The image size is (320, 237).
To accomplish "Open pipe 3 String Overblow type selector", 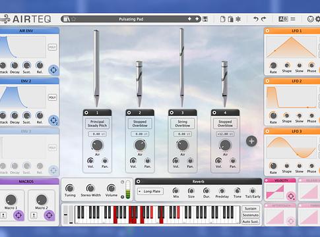I will coord(183,124).
